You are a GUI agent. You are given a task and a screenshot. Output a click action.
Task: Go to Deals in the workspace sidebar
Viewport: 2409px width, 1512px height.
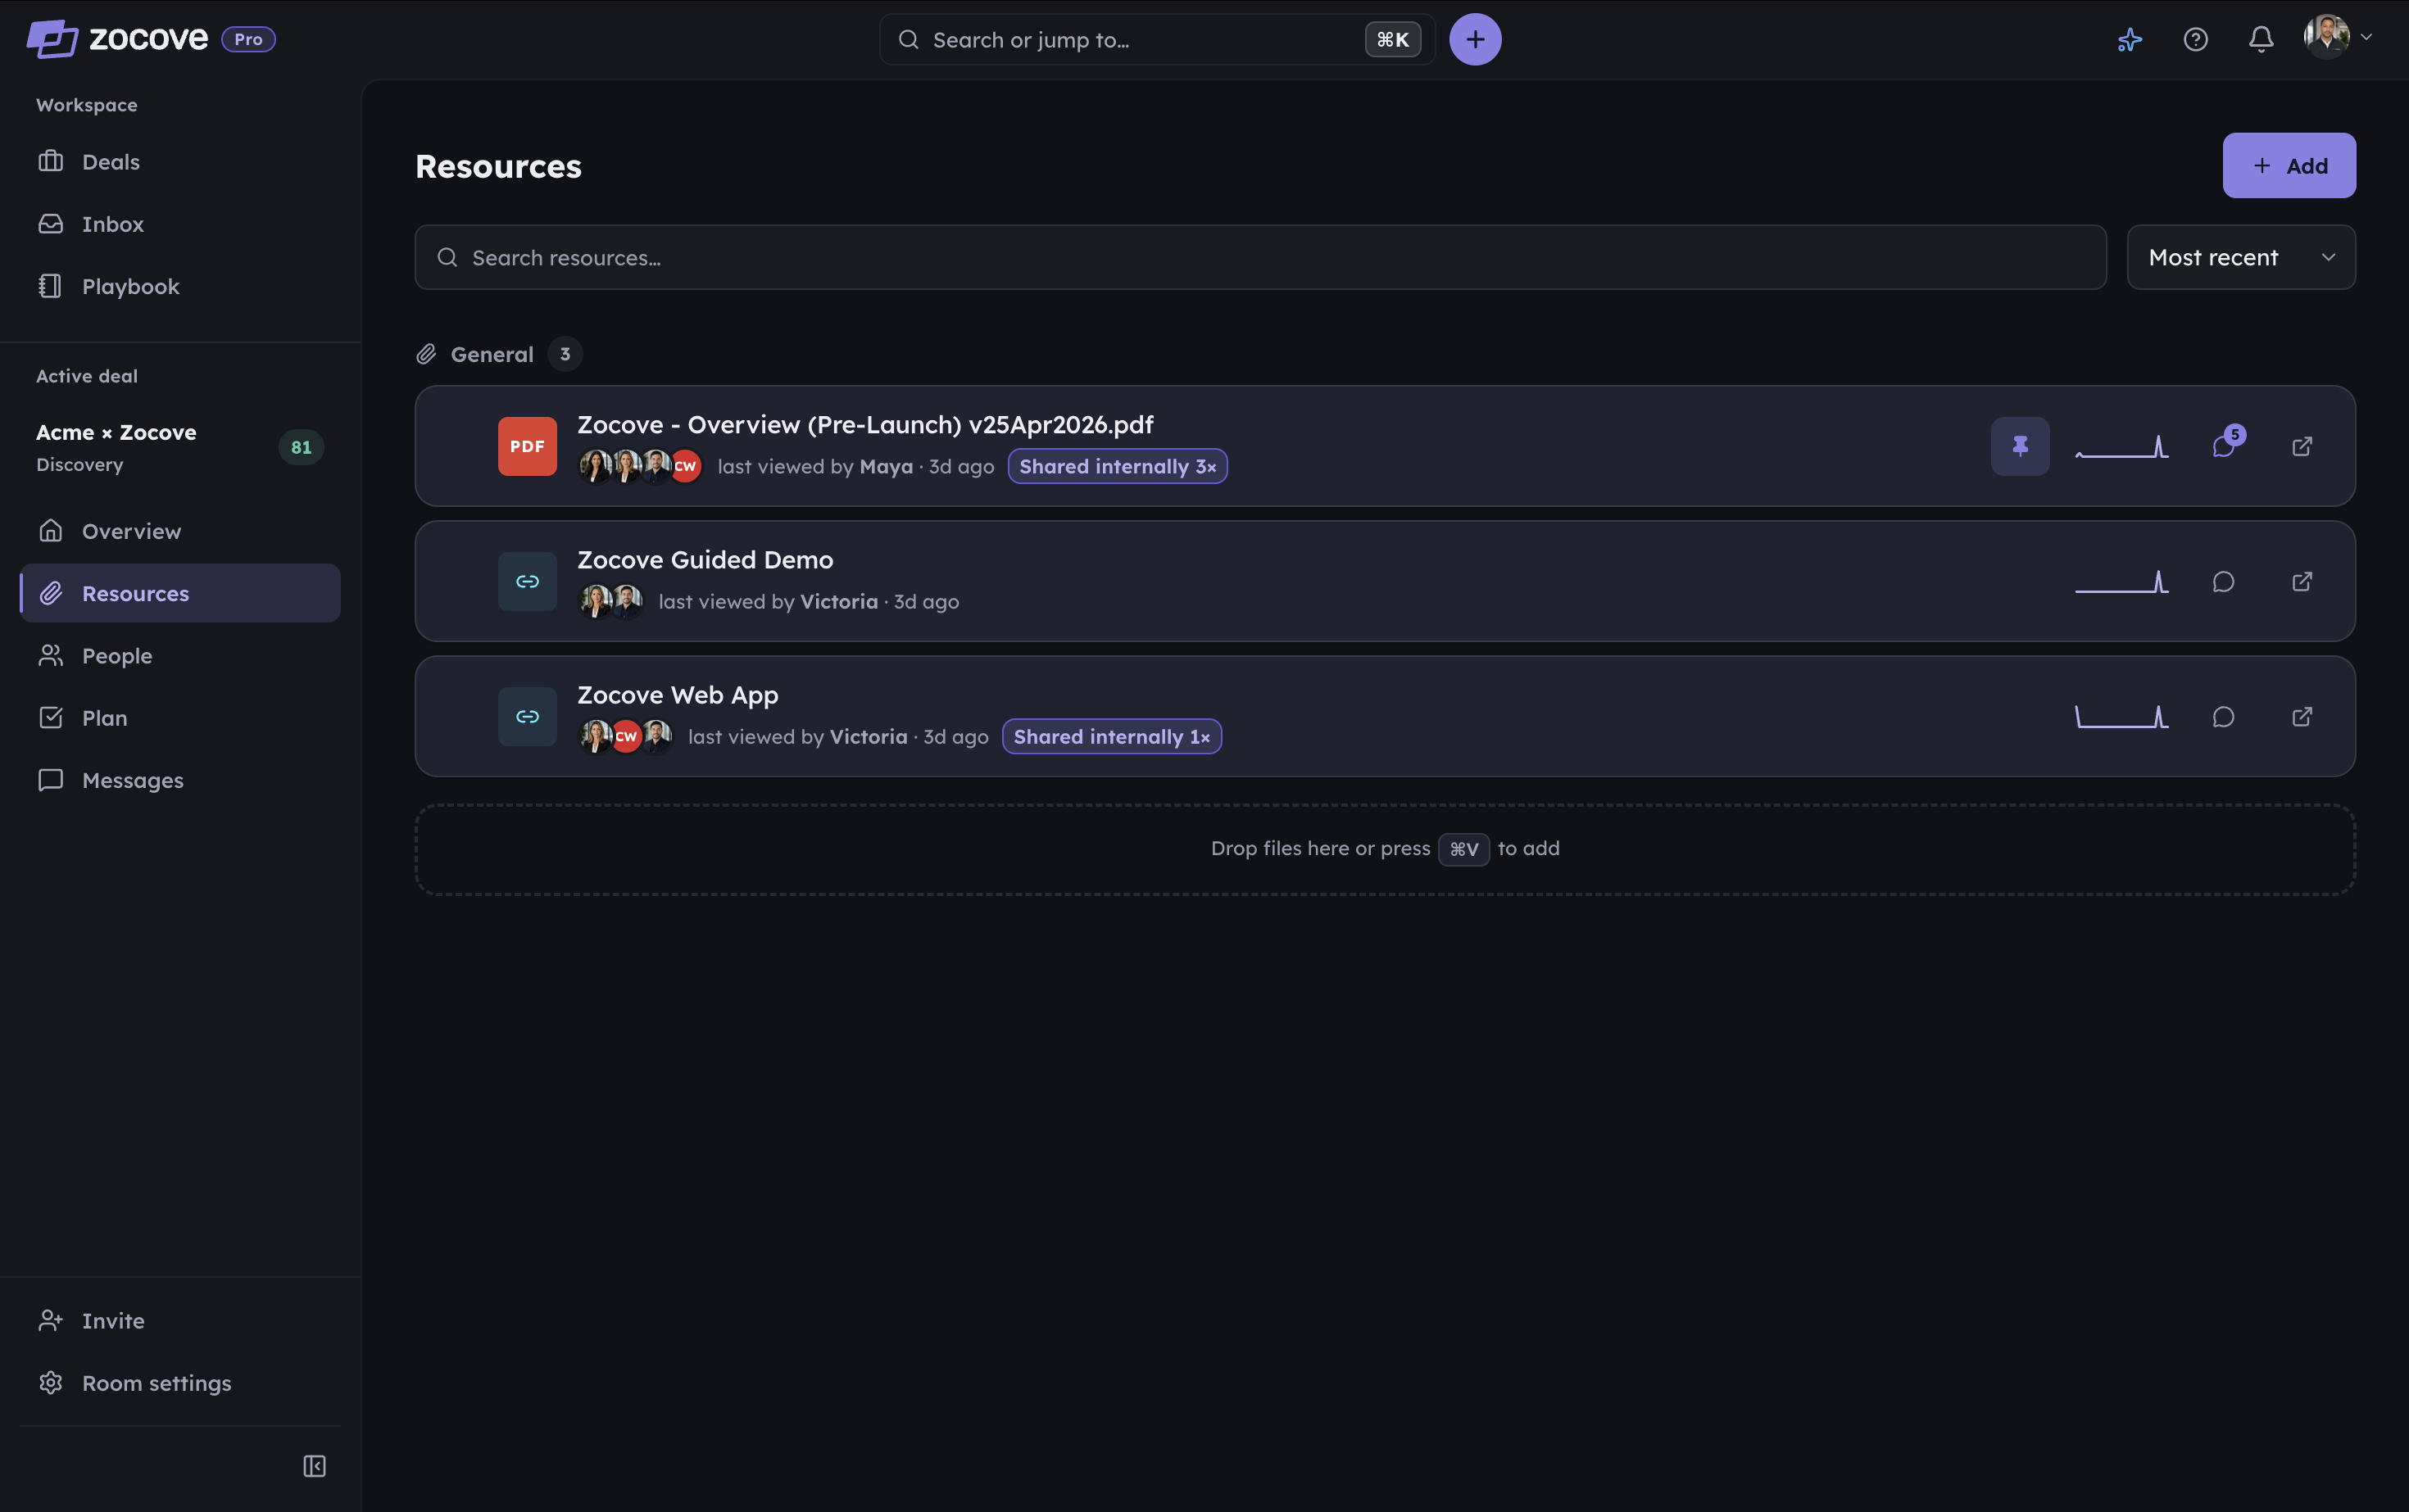(x=180, y=162)
